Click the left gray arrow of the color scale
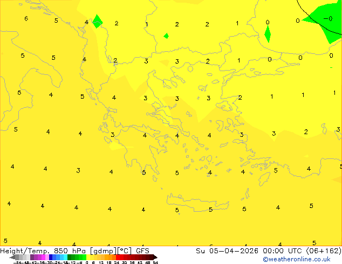 (12, 257)
